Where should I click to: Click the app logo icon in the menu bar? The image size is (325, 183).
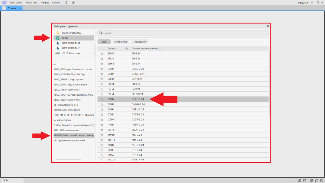pyautogui.click(x=4, y=3)
